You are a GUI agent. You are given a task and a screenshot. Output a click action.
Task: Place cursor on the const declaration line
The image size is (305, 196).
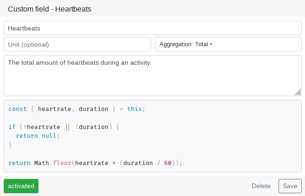(76, 109)
